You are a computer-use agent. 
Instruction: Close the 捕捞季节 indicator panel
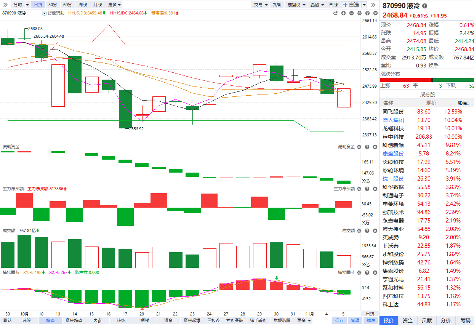375,272
